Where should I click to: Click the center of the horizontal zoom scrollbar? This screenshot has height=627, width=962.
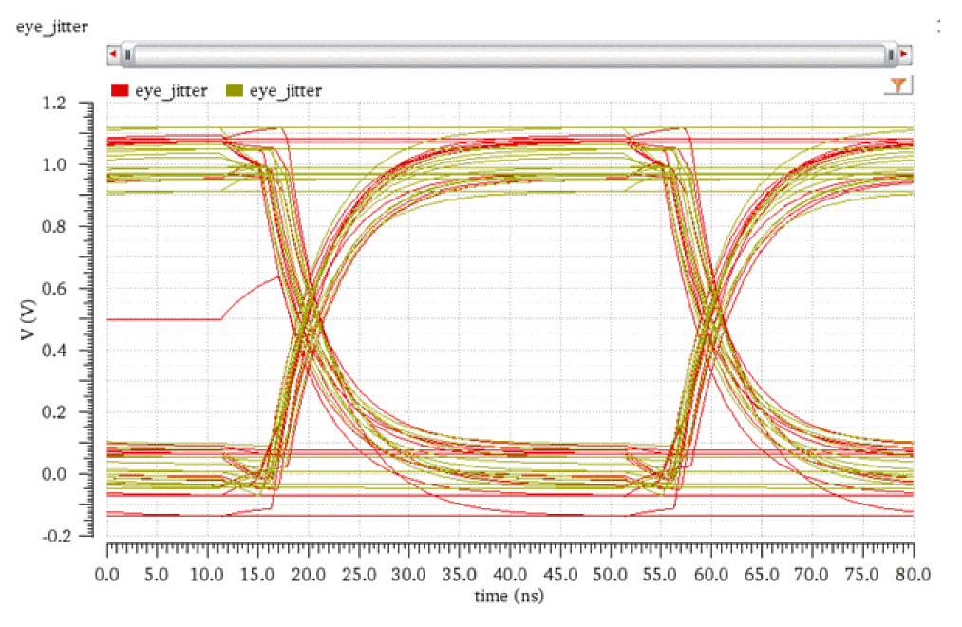click(509, 55)
